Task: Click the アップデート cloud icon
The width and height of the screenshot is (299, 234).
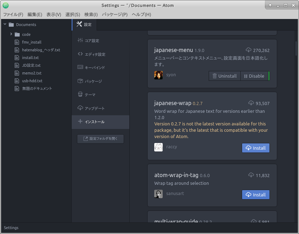Action: click(80, 108)
